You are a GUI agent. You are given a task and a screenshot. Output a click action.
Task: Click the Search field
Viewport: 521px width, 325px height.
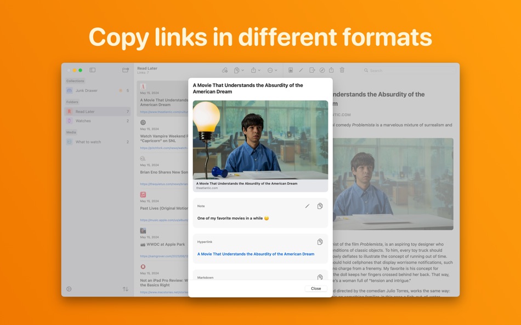click(x=409, y=70)
